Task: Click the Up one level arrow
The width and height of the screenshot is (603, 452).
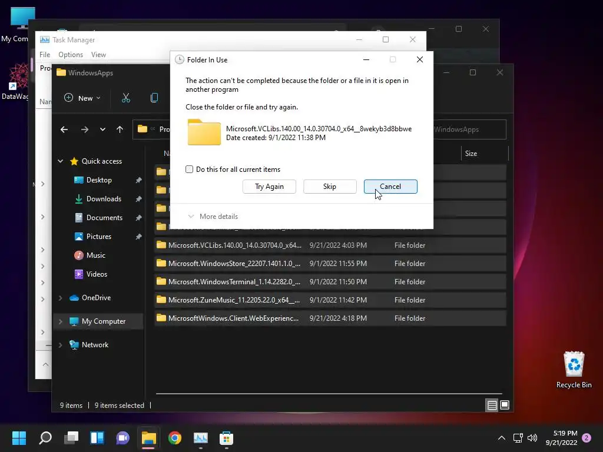Action: [x=120, y=129]
